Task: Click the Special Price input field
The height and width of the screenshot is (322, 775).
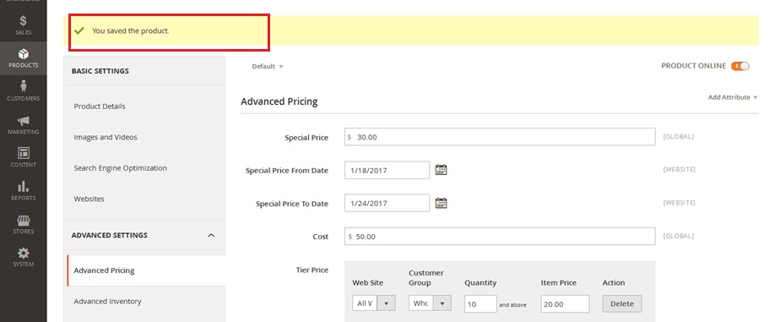Action: pos(500,137)
